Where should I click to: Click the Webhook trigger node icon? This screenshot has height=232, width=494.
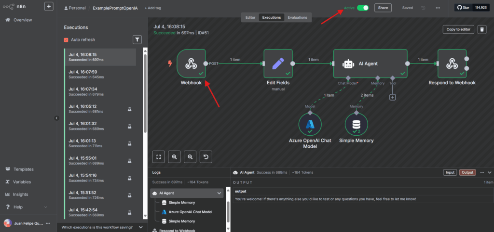(191, 63)
